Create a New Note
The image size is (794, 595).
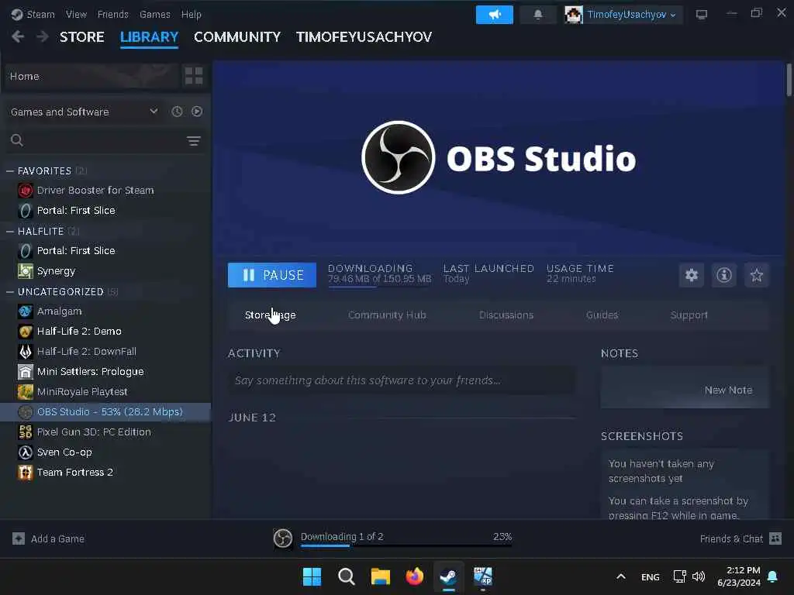pos(728,390)
